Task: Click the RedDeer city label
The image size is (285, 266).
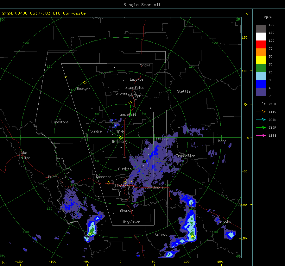Action: click(x=134, y=96)
